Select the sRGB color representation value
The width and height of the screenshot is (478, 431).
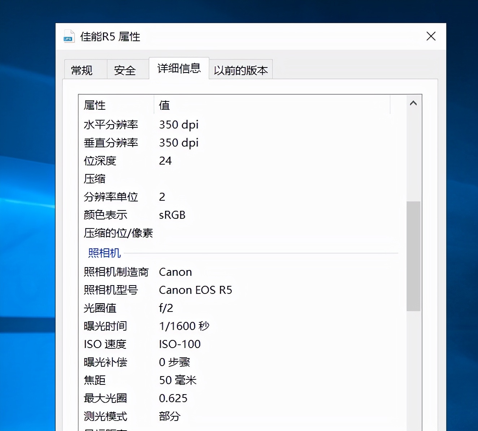[172, 215]
